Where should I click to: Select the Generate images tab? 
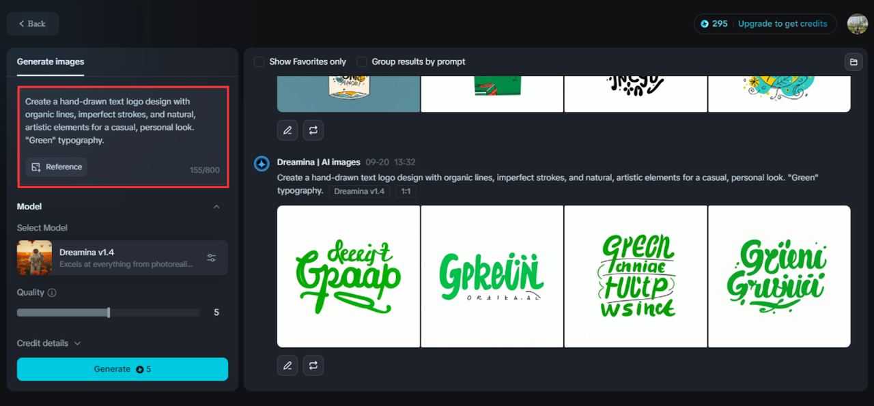click(x=51, y=61)
